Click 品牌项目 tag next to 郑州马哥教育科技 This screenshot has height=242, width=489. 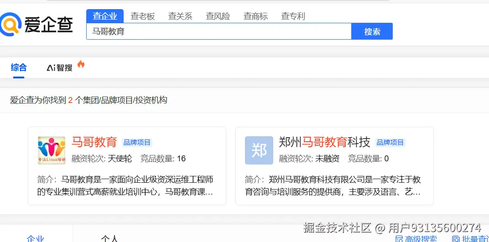pos(390,143)
